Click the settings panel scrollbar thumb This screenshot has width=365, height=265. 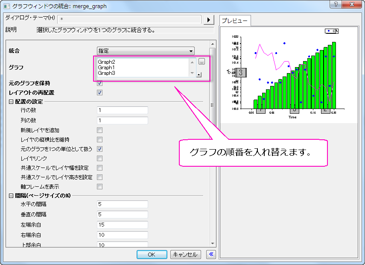click(212, 105)
